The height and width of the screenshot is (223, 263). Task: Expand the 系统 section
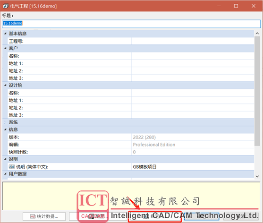(x=5, y=122)
